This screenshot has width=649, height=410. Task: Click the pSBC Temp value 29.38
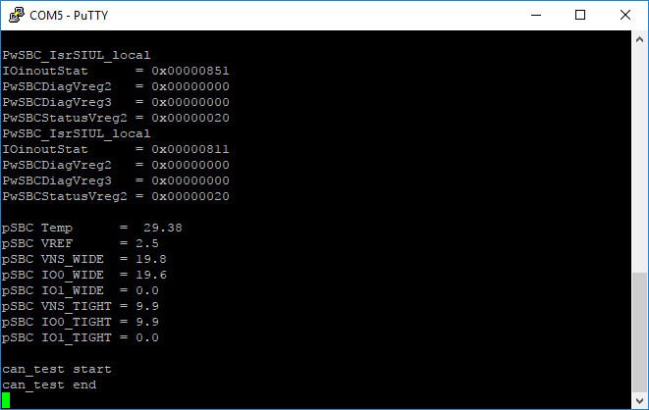coord(163,228)
